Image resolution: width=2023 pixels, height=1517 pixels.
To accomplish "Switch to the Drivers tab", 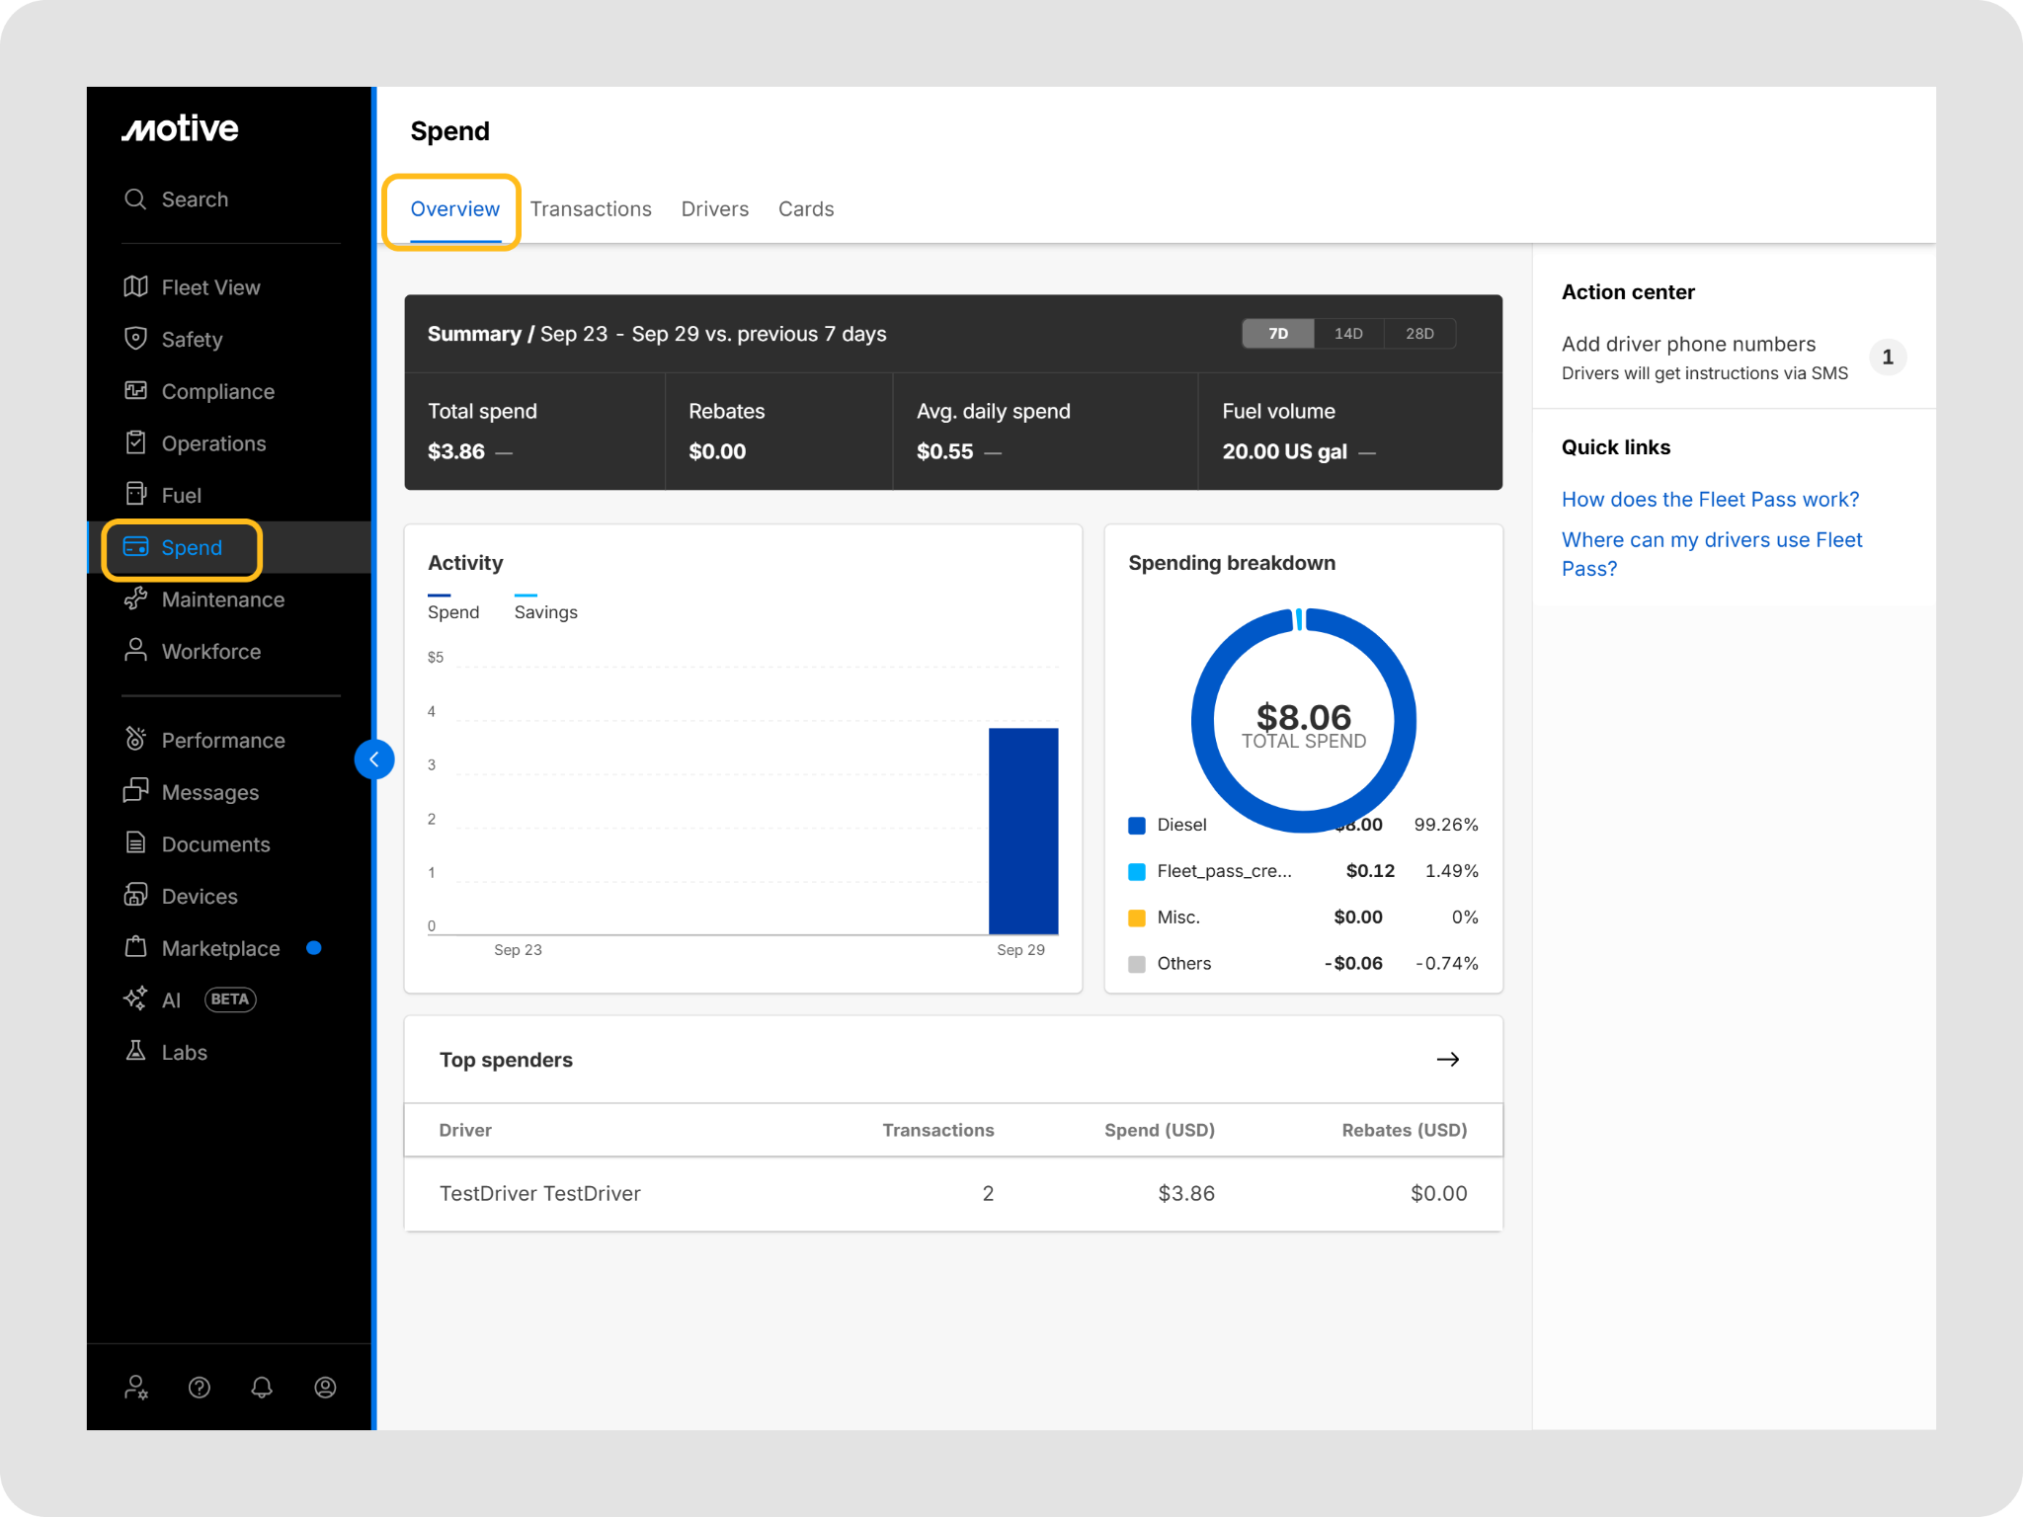I will click(x=715, y=209).
